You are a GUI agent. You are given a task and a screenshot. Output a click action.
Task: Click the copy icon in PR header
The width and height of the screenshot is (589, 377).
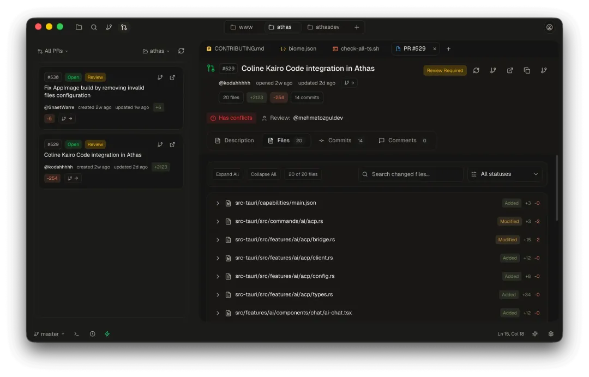[x=527, y=70]
